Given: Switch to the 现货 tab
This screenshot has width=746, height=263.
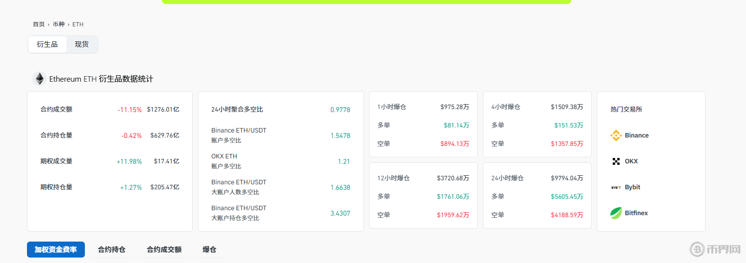Looking at the screenshot, I should 82,44.
